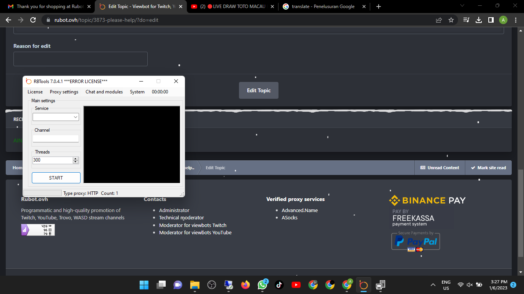Image resolution: width=524 pixels, height=294 pixels.
Task: Bookmark this page with the star icon
Action: pos(451,20)
